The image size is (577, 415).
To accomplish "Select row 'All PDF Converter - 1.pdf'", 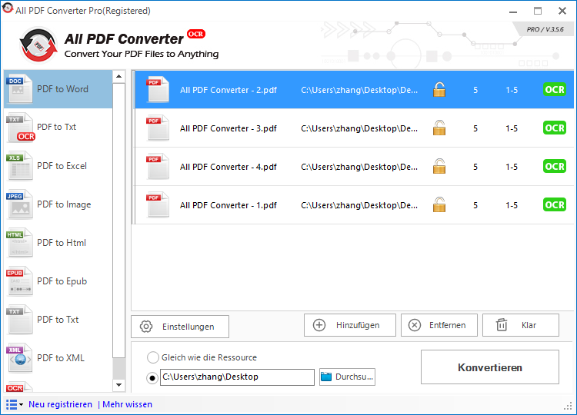I will pyautogui.click(x=354, y=204).
